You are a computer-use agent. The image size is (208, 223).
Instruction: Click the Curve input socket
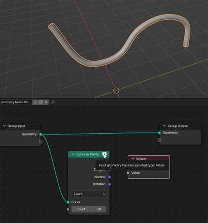[68, 202]
